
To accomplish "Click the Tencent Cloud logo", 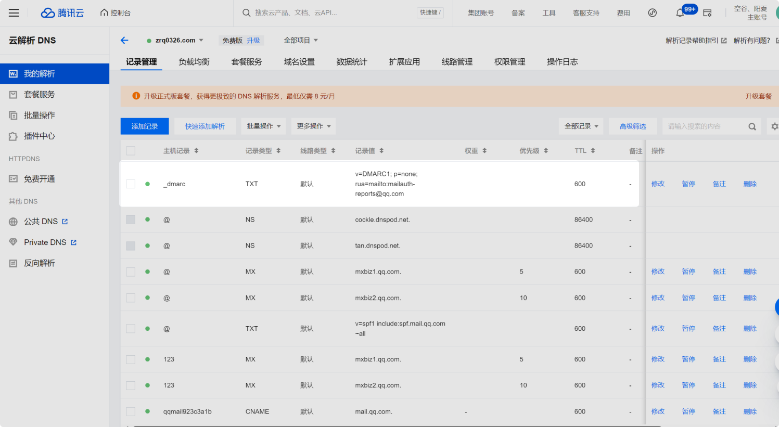I will (x=62, y=13).
